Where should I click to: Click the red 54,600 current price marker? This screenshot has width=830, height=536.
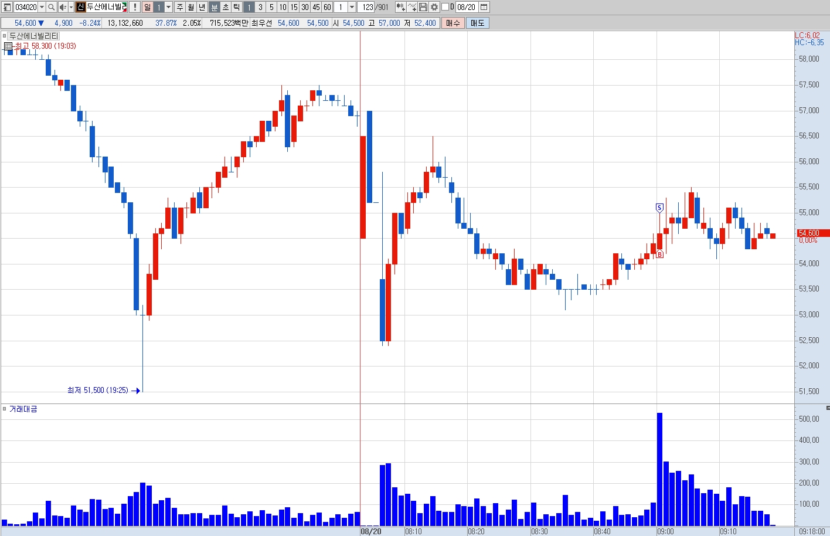pos(812,233)
